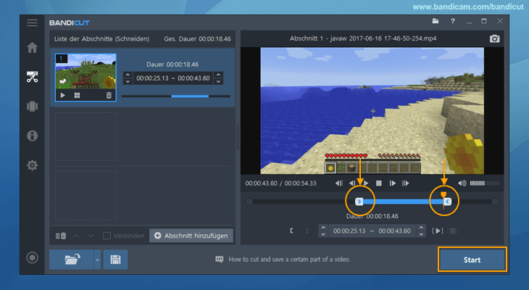Click the save project disk icon

point(115,260)
